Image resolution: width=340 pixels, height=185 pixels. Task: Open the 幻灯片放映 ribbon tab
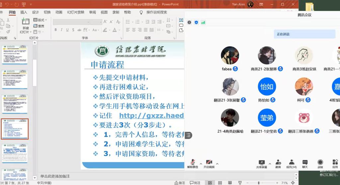coord(76,12)
